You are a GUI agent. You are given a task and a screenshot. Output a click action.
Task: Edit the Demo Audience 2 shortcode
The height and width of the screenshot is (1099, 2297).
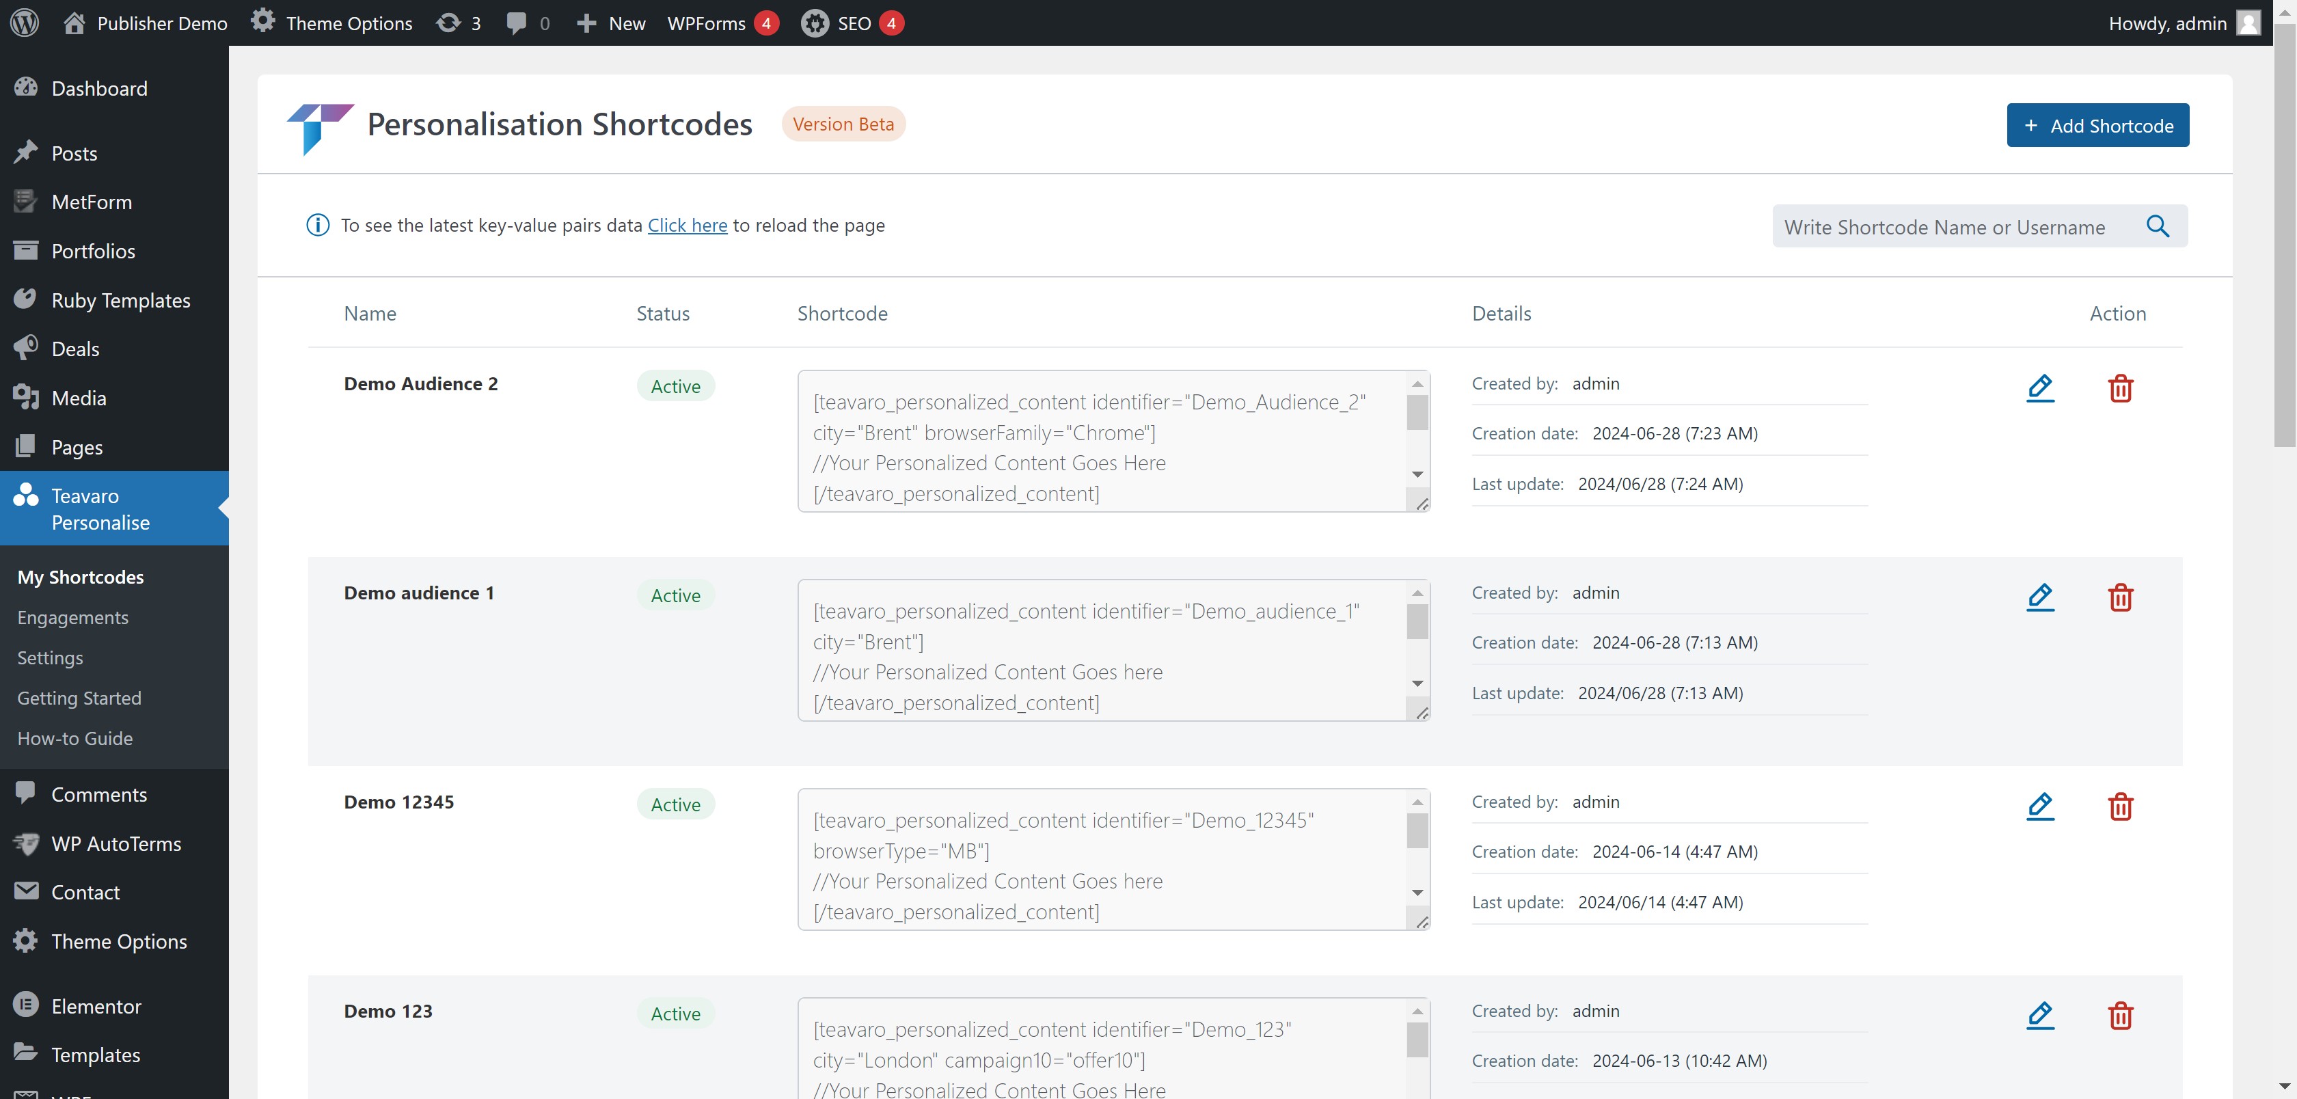(2040, 388)
